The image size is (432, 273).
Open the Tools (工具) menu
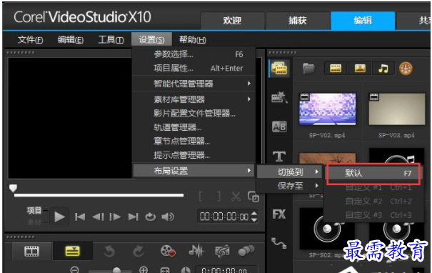click(111, 40)
